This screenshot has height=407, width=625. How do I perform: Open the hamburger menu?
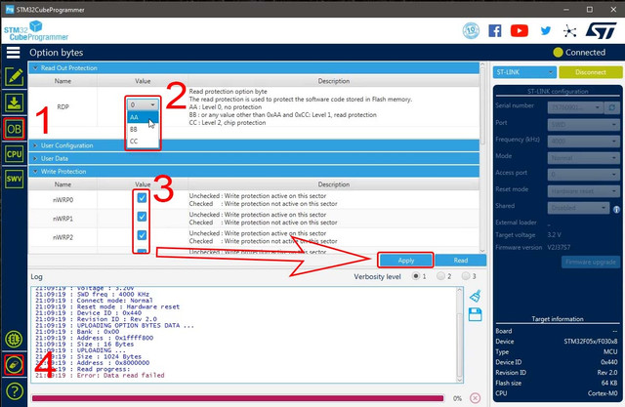13,52
